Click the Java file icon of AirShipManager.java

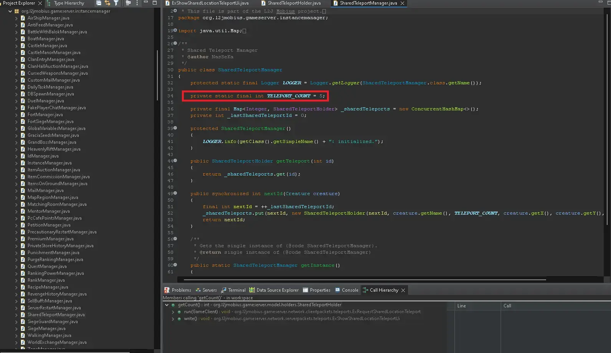(x=23, y=18)
